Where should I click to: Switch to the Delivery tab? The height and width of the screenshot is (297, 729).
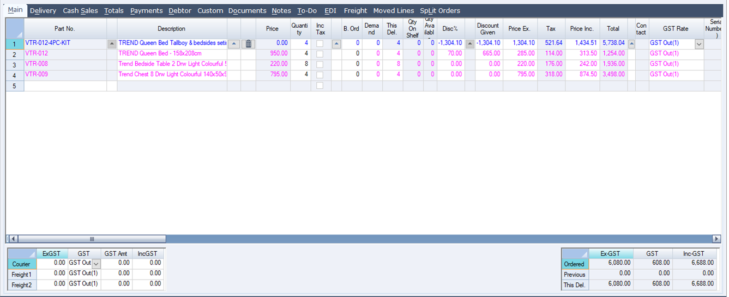(43, 10)
